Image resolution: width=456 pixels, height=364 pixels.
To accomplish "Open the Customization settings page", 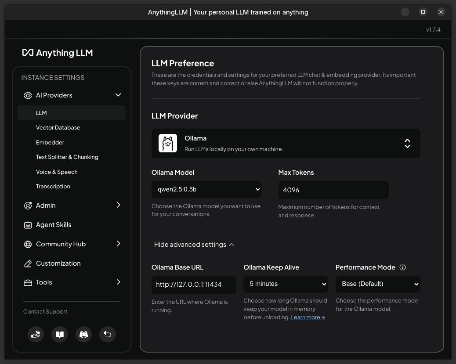I will 58,263.
